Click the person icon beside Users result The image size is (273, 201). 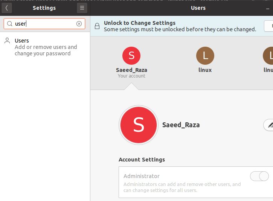[7, 41]
